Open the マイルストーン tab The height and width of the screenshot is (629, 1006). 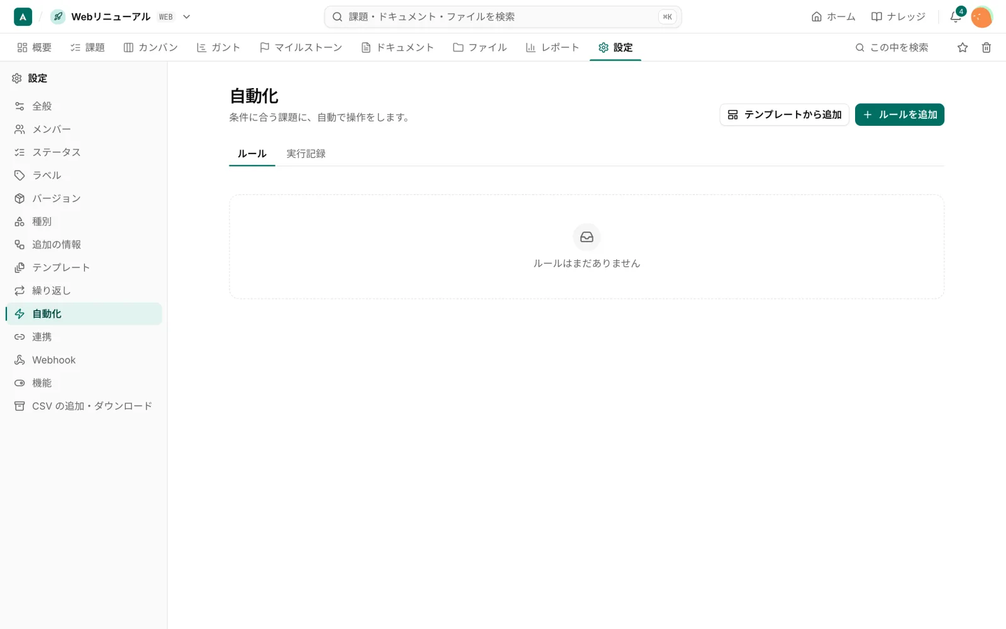coord(301,47)
